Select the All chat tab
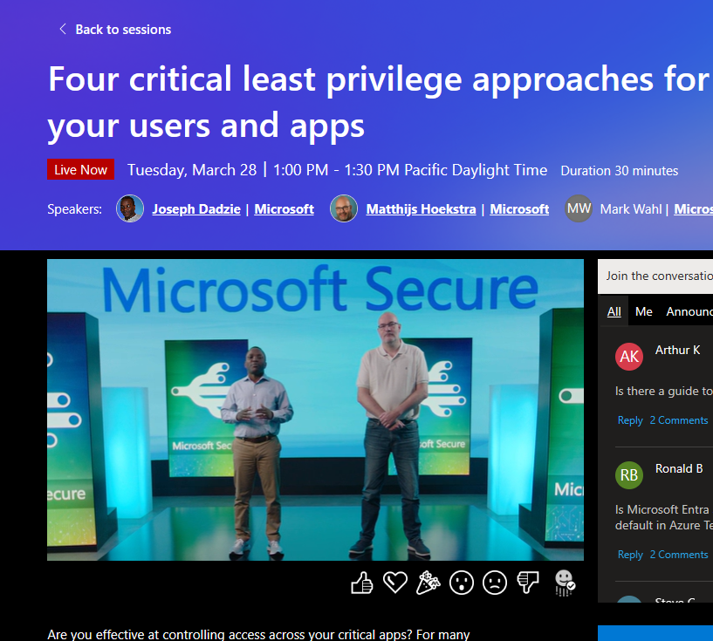The image size is (713, 641). point(614,311)
